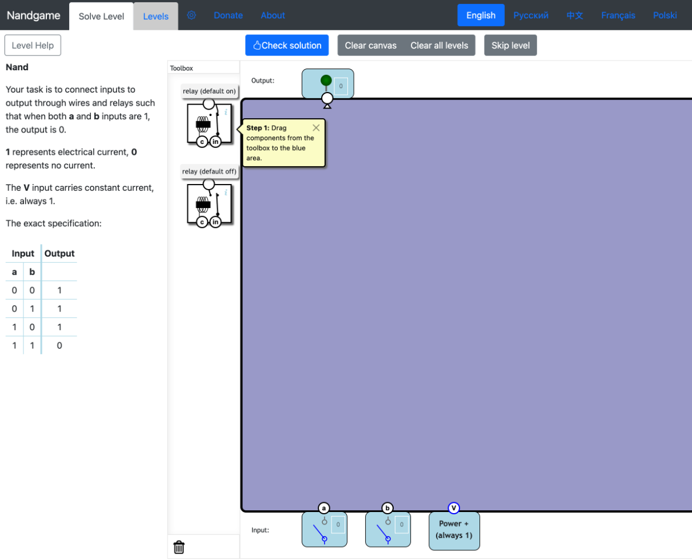Open Level Help
The height and width of the screenshot is (560, 692).
coord(33,46)
